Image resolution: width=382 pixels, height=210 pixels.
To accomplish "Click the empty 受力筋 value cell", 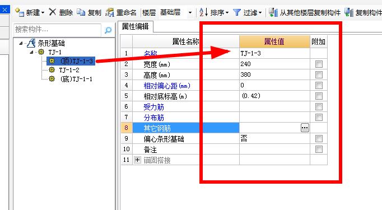I will pos(274,106).
